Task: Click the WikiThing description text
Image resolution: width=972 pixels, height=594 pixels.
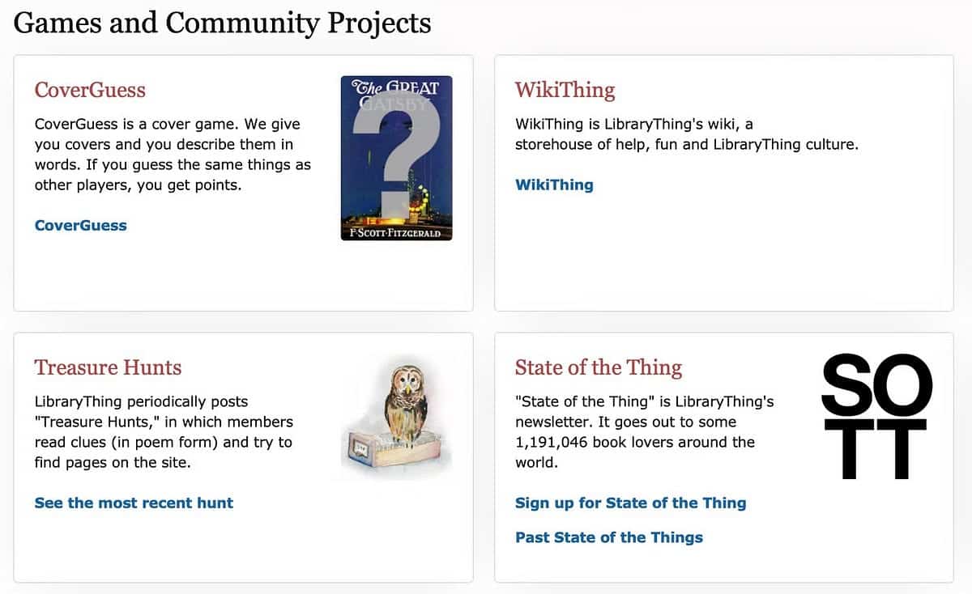Action: point(687,134)
